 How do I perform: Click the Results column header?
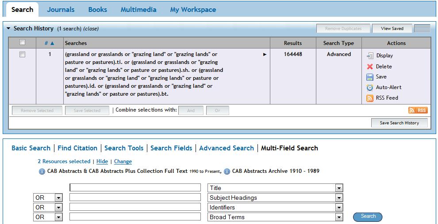[293, 43]
